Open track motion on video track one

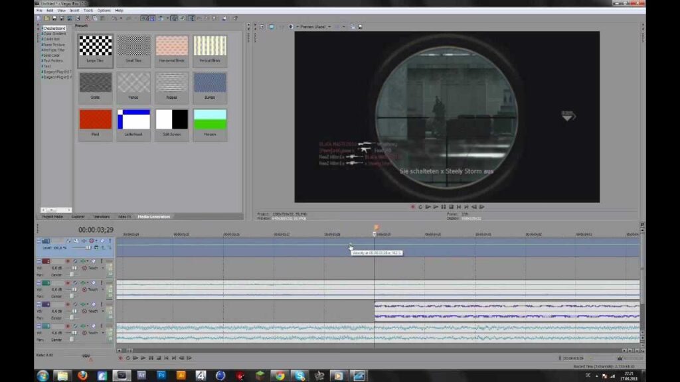coord(68,241)
